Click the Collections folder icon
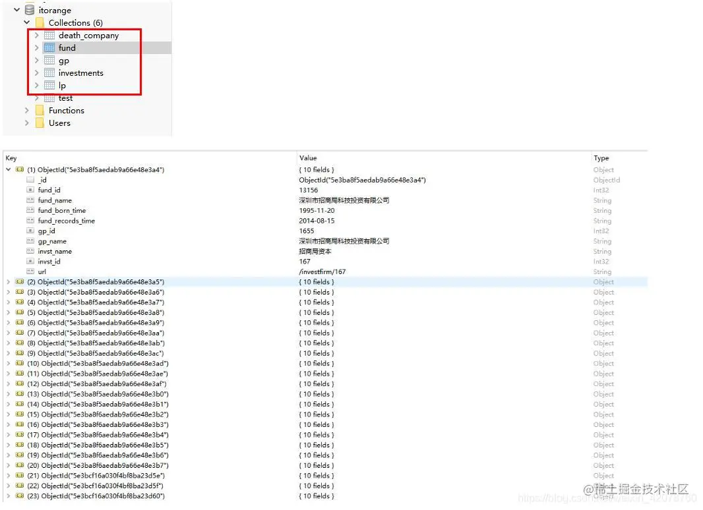This screenshot has width=703, height=510. click(40, 22)
